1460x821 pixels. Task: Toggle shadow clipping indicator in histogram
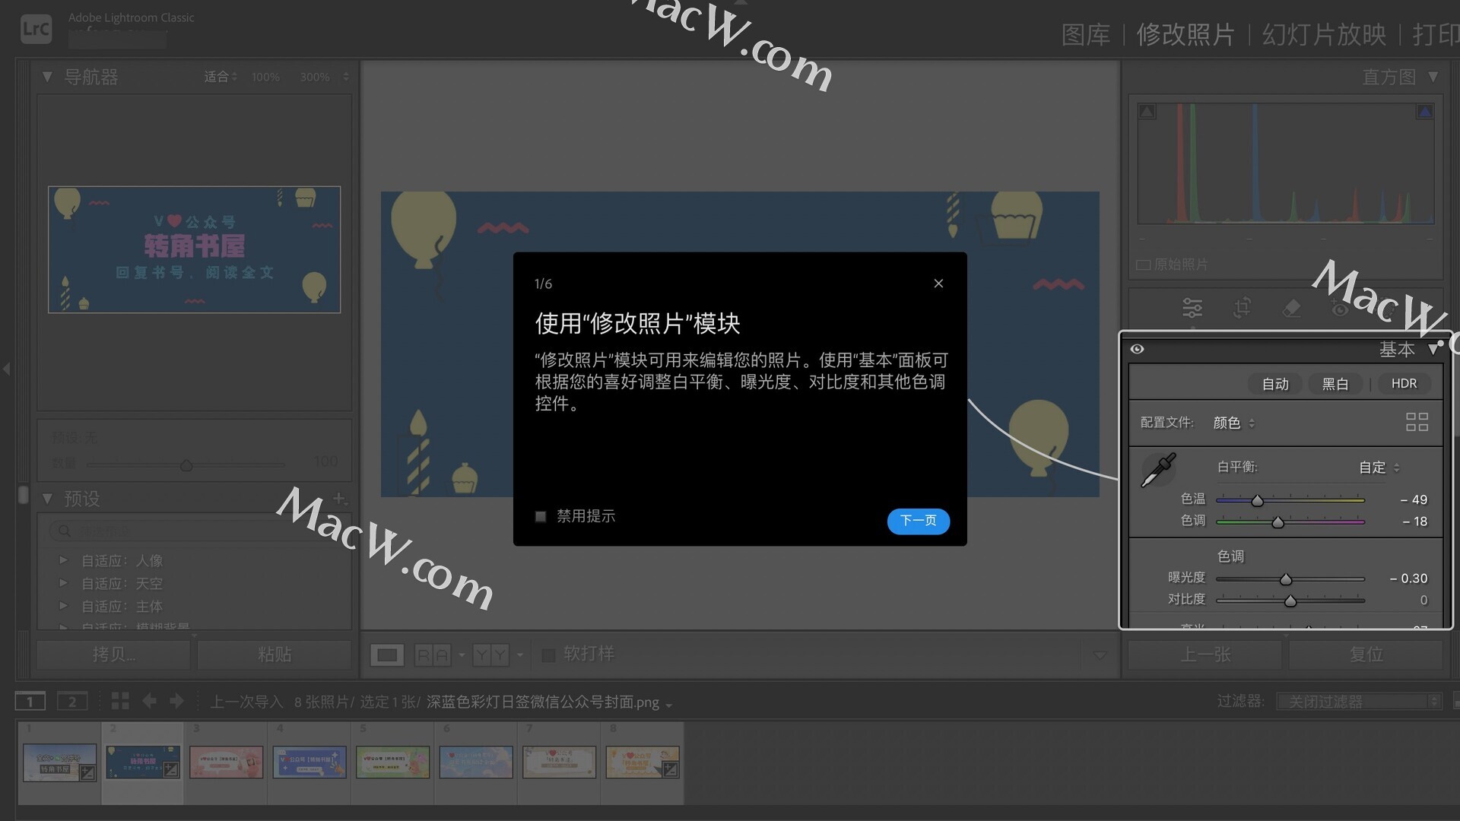tap(1147, 112)
